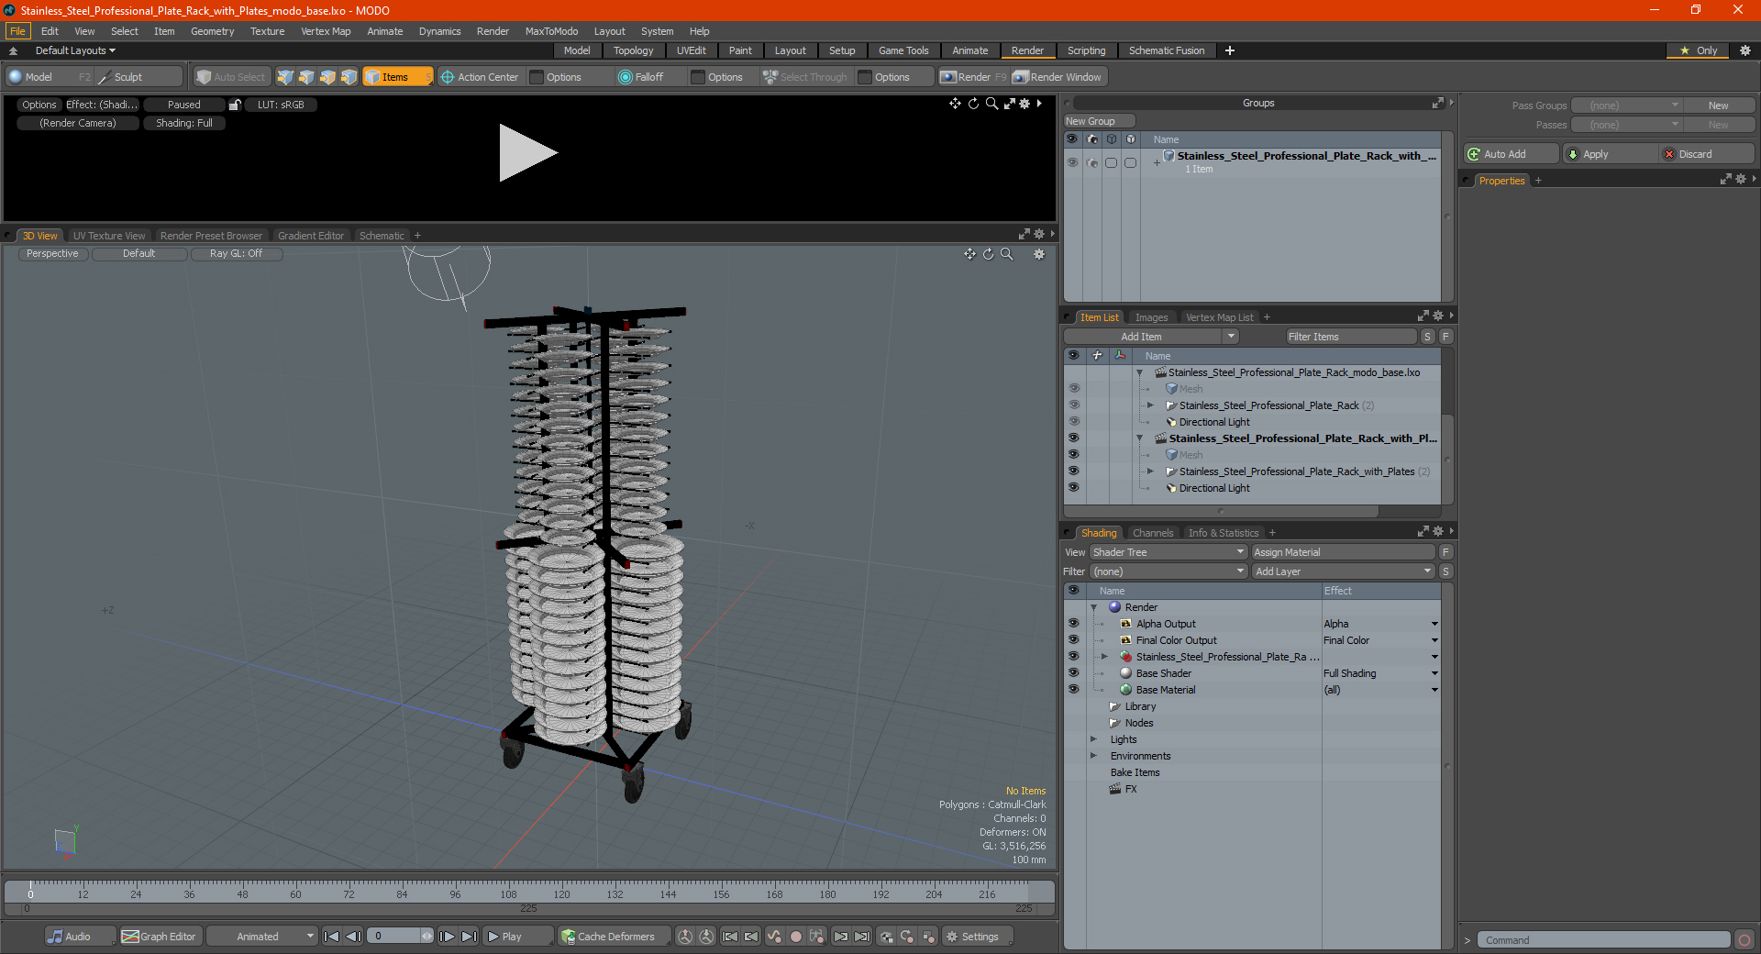Toggle visibility of first Directional Light
The image size is (1761, 954).
(1074, 422)
